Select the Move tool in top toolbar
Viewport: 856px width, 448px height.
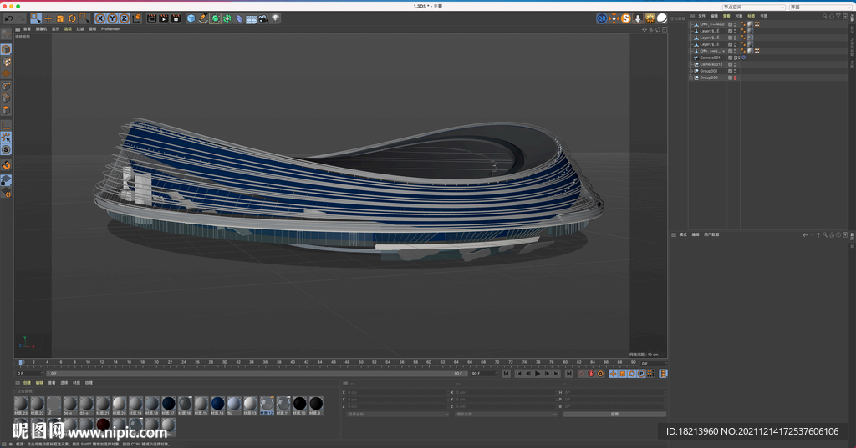(x=48, y=18)
